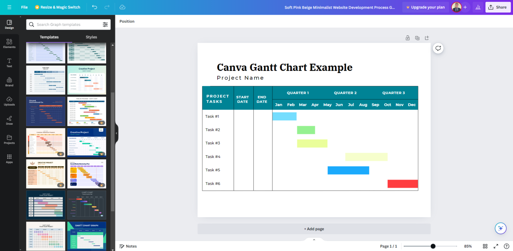Image resolution: width=513 pixels, height=251 pixels.
Task: Select the Canva Gantt Chart Example title
Action: (284, 67)
